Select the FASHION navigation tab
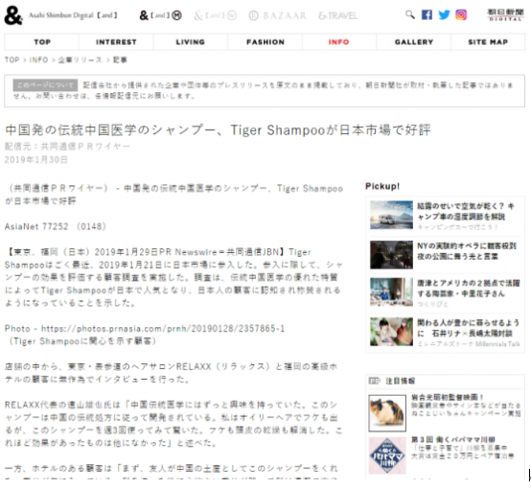The width and height of the screenshot is (531, 489). click(x=265, y=42)
